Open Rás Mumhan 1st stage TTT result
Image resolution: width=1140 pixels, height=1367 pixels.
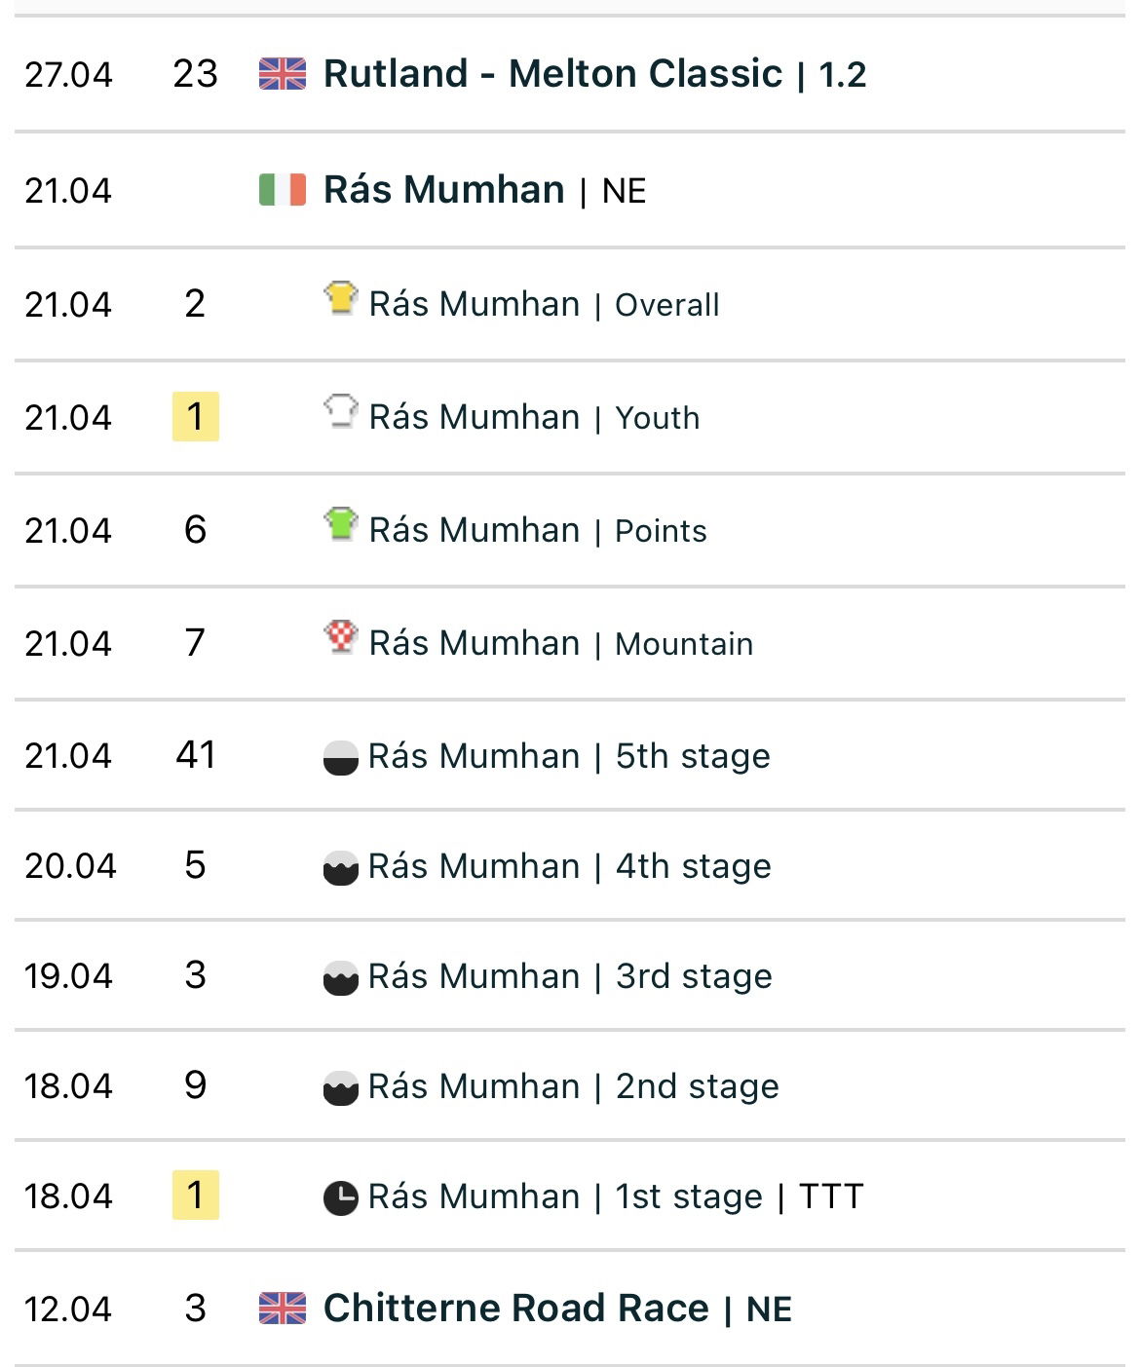[616, 1196]
